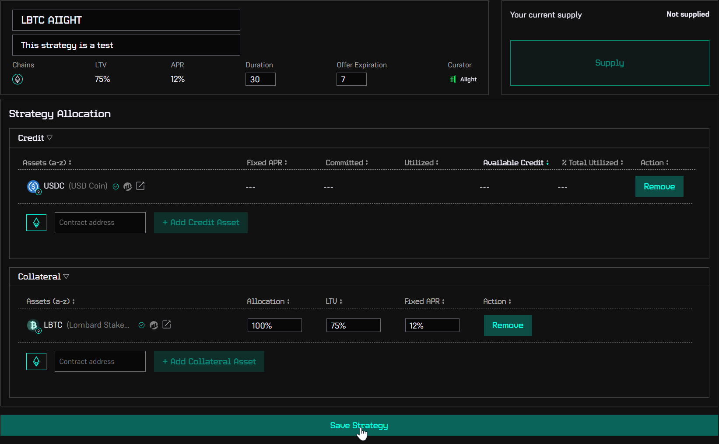
Task: Open USDC external link icon
Action: point(140,186)
